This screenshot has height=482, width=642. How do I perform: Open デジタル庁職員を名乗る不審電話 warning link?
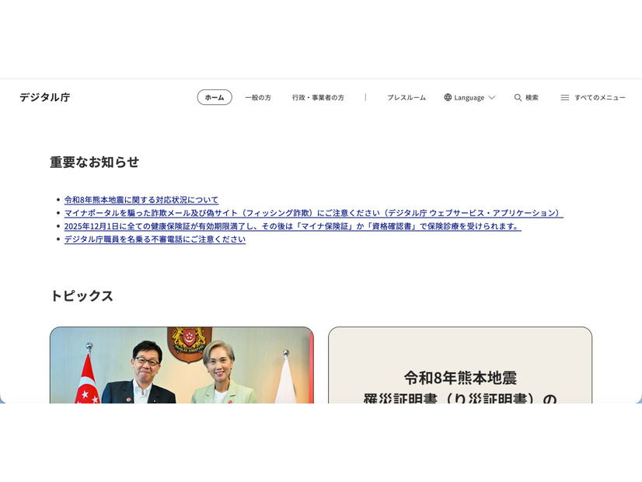[x=155, y=239]
